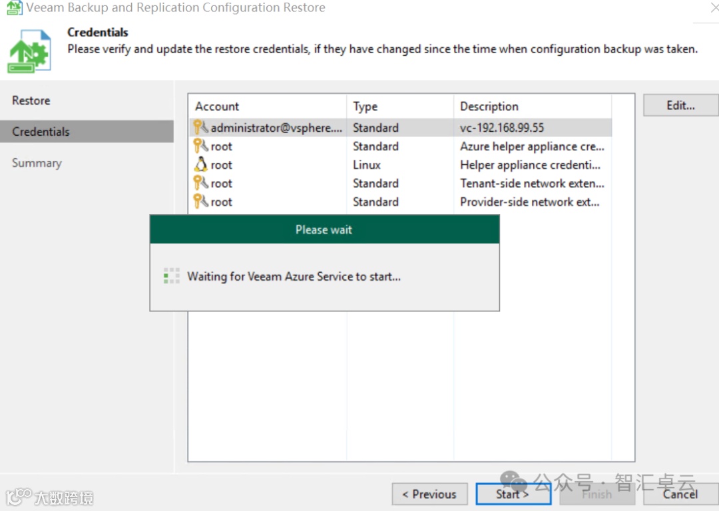Select the Credentials step in the sidebar

(x=87, y=132)
